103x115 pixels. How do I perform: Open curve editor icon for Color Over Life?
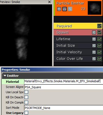pyautogui.click(x=99, y=59)
